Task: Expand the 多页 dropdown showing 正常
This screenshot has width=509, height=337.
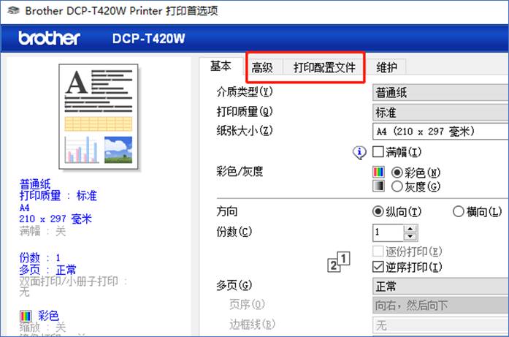Action: pyautogui.click(x=440, y=287)
